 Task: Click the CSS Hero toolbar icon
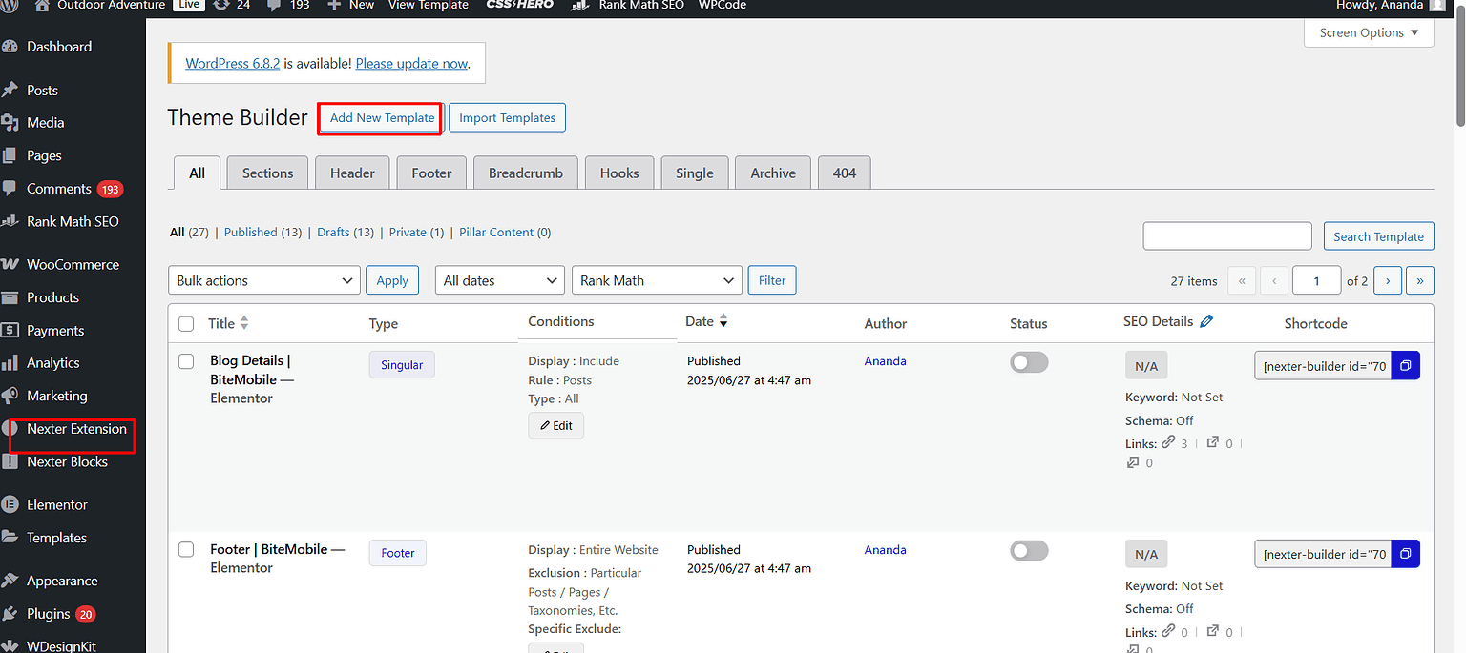(518, 6)
